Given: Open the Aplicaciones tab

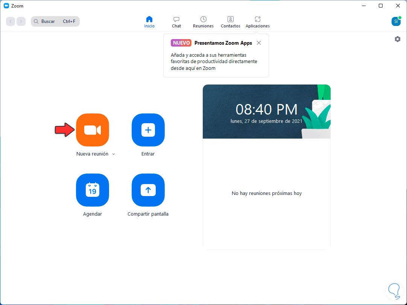Looking at the screenshot, I should (258, 22).
